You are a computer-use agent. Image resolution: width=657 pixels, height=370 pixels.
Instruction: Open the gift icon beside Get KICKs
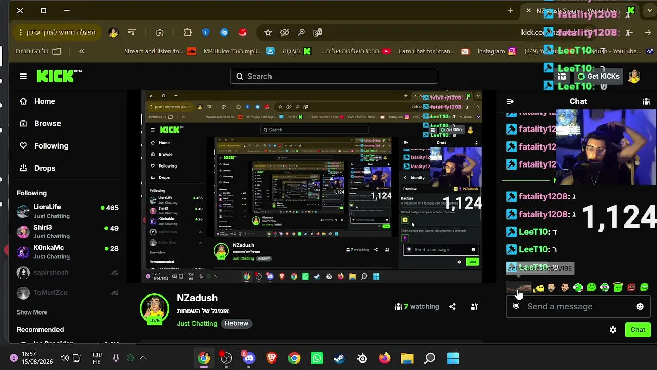coord(562,76)
